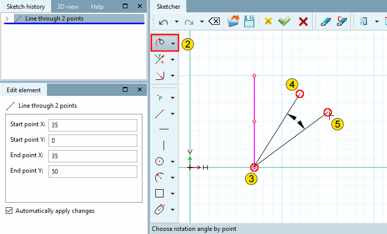Click the End point Y input field
The height and width of the screenshot is (234, 387).
(x=93, y=171)
